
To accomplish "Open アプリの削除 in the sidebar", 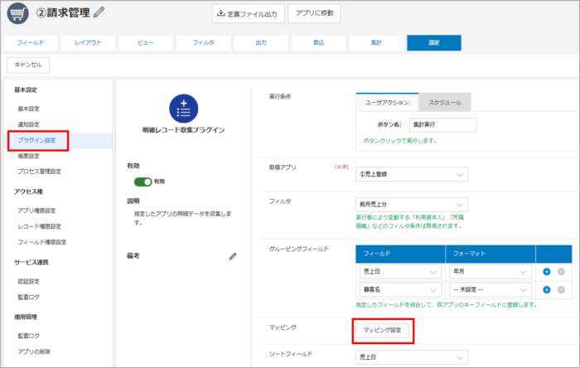I will (x=34, y=351).
